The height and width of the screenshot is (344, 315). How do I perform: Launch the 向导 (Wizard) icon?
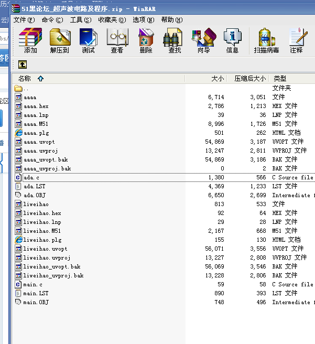[x=204, y=40]
